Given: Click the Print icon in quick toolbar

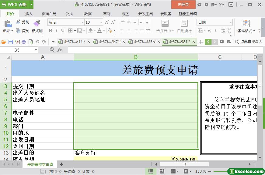Looking at the screenshot, I should (x=24, y=42).
